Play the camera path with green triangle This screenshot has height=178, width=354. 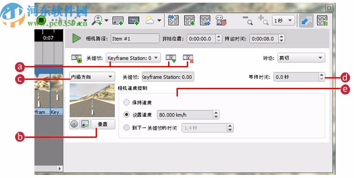point(76,38)
